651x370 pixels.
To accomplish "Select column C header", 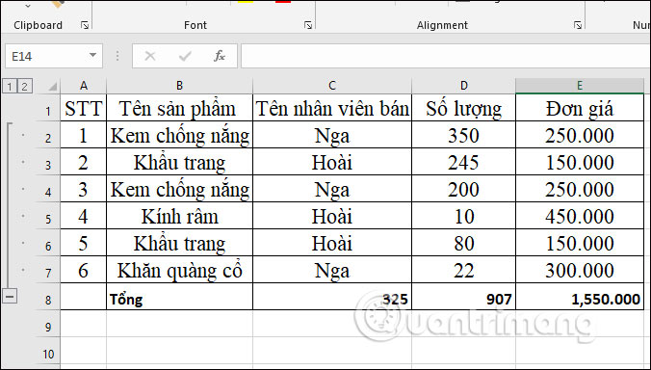I will [x=332, y=86].
